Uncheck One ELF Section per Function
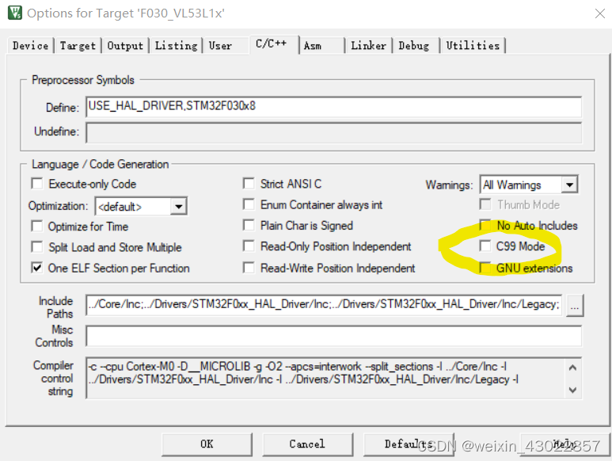612x461 pixels. tap(37, 268)
